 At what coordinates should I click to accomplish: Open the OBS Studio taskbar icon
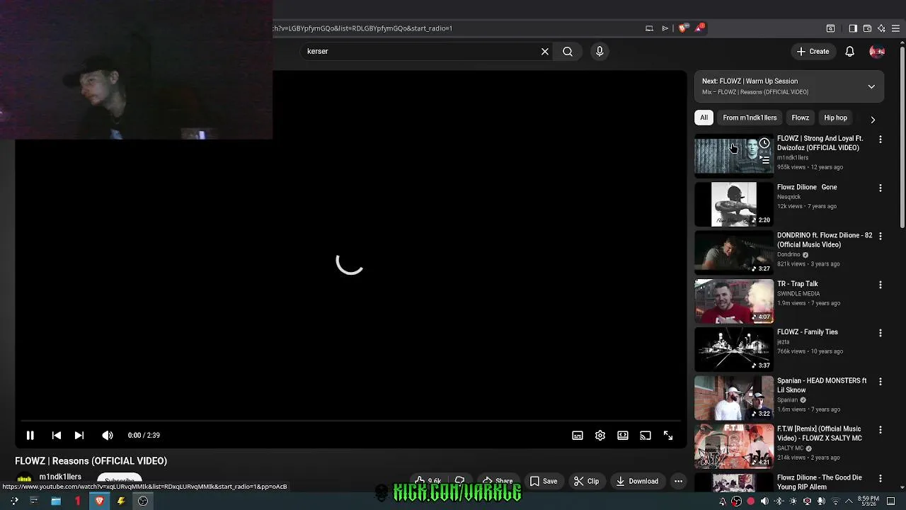coord(143,501)
